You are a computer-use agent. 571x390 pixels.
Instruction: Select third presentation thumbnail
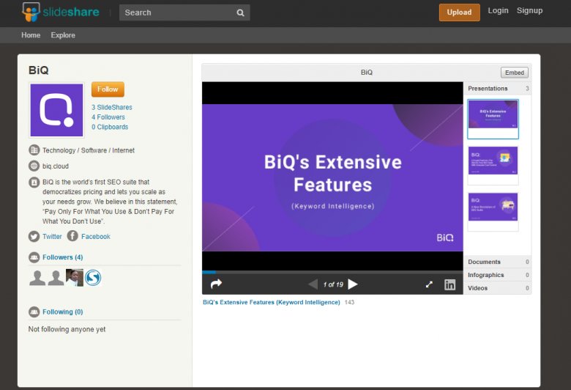(493, 211)
